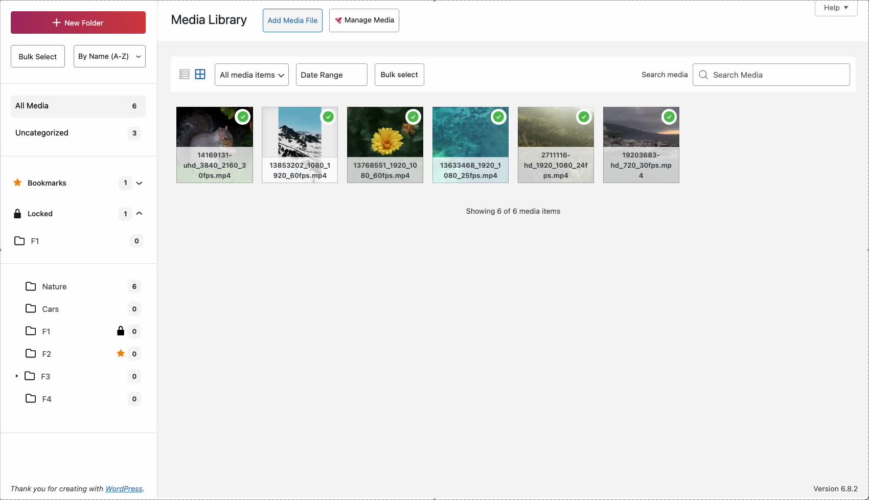Click the Bookmarks star icon in the sidebar
869x500 pixels.
point(17,183)
